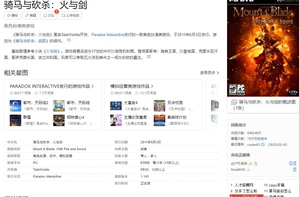This screenshot has height=197, width=299.
Task: Click the badge icon next to cooler83
Action: click(x=263, y=145)
